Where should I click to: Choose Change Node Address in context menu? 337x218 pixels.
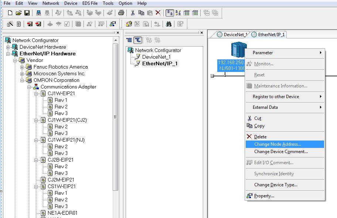click(285, 144)
